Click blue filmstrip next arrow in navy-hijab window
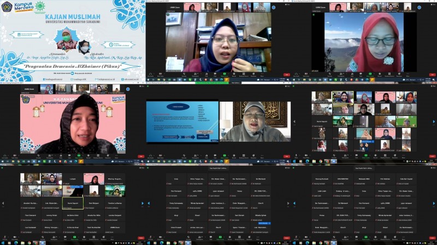Viewport: 437px width, 245px height. pyautogui.click(x=274, y=8)
